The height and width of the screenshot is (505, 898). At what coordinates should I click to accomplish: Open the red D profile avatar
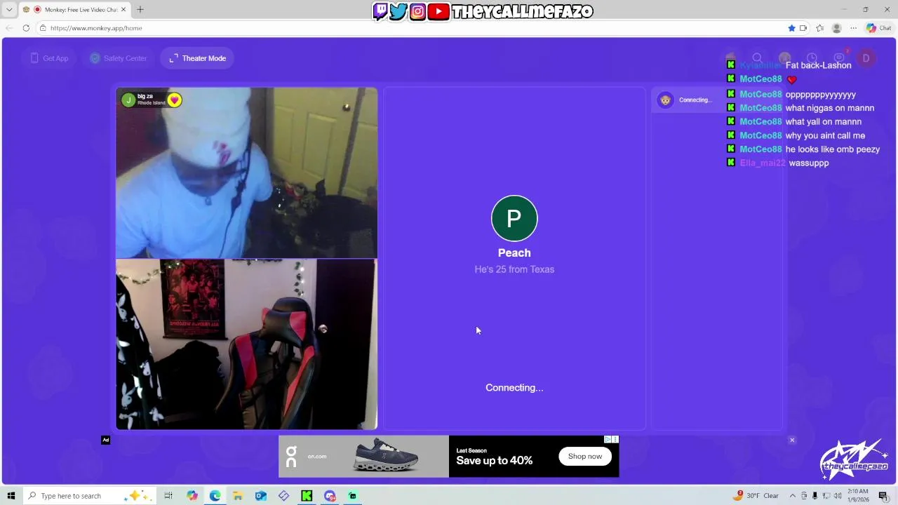tap(866, 59)
